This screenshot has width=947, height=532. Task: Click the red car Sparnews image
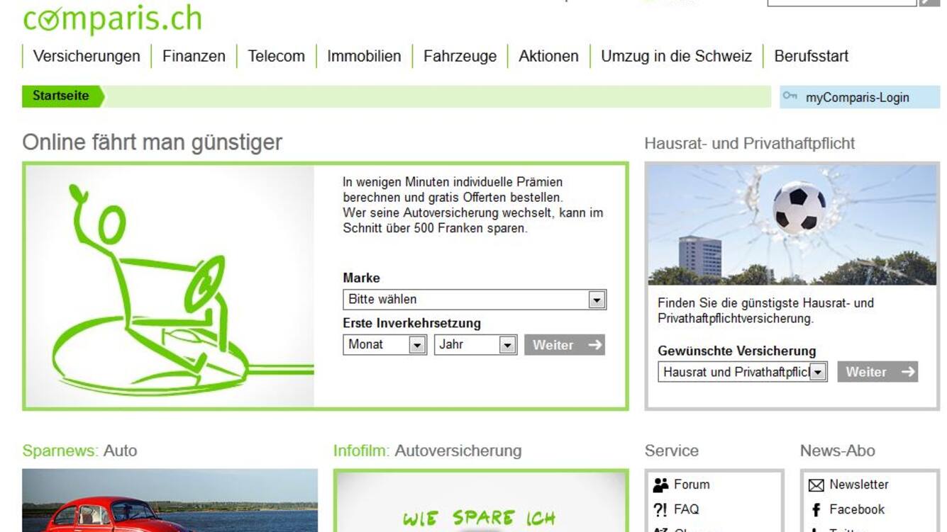click(x=170, y=500)
